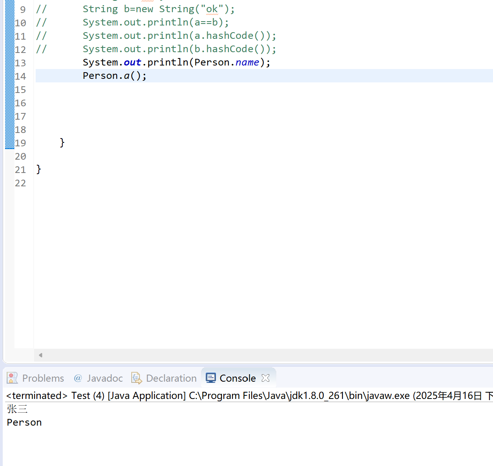Click line number 9 in the gutter

tap(23, 9)
